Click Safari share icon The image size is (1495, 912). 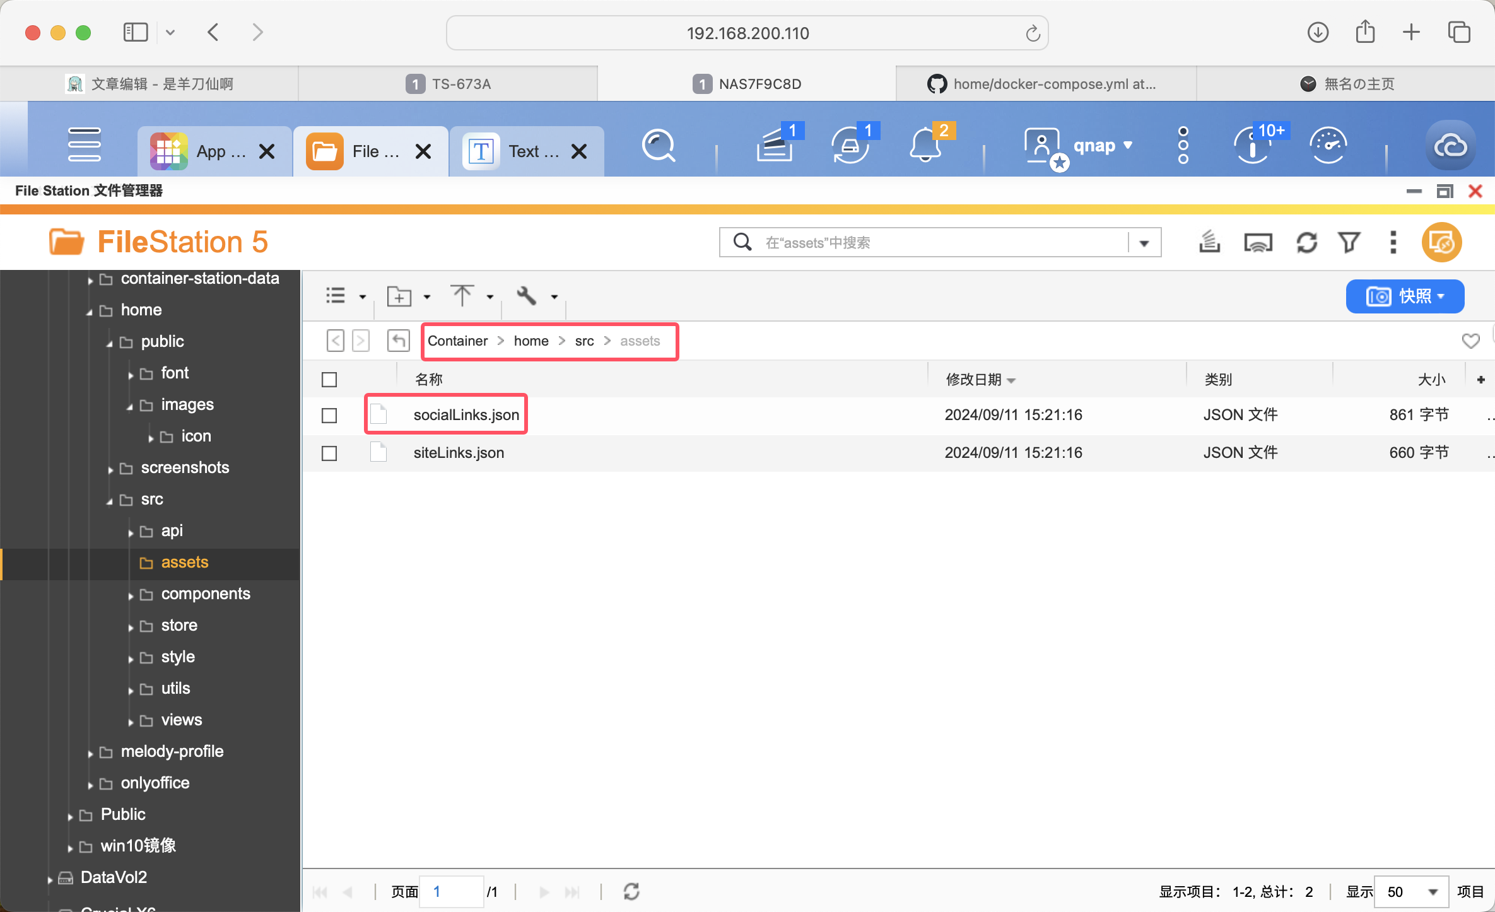click(x=1365, y=32)
